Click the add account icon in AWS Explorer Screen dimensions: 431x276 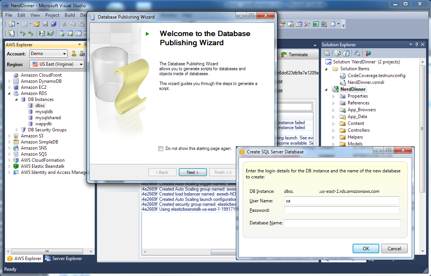(74, 54)
